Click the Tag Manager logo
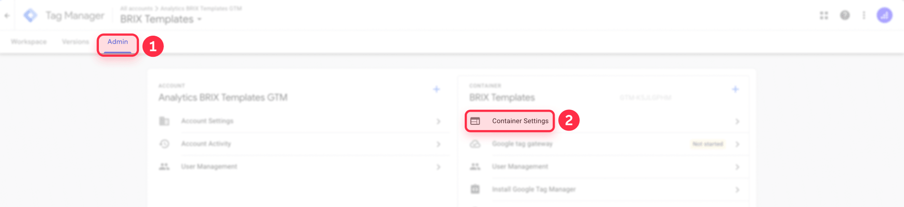 (31, 15)
